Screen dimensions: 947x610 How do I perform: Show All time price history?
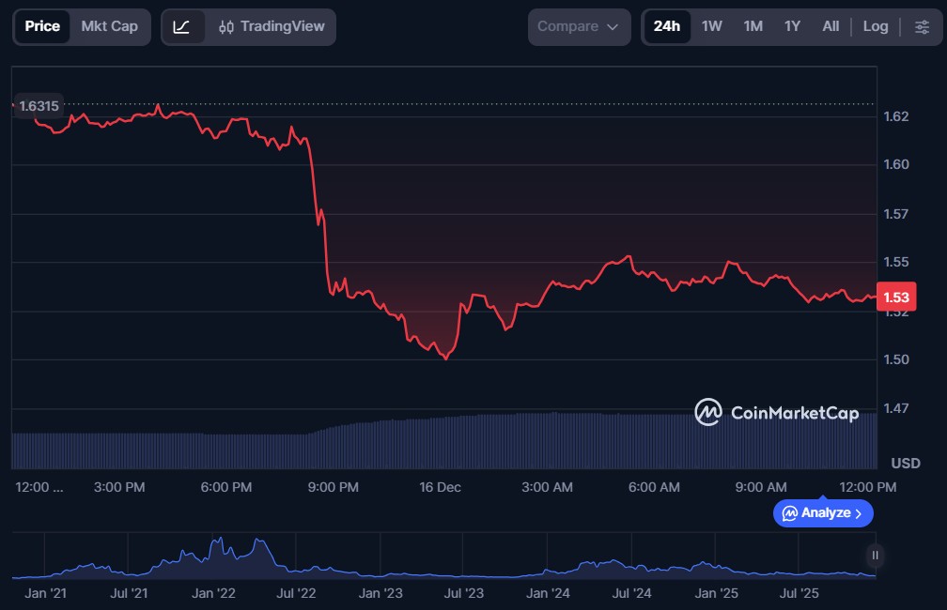click(x=831, y=26)
